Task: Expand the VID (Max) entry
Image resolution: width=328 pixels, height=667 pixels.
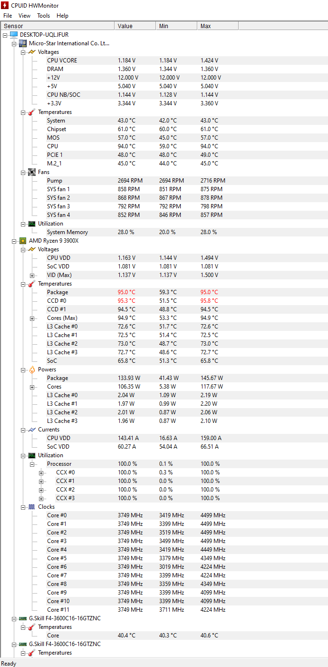Action: click(x=31, y=275)
